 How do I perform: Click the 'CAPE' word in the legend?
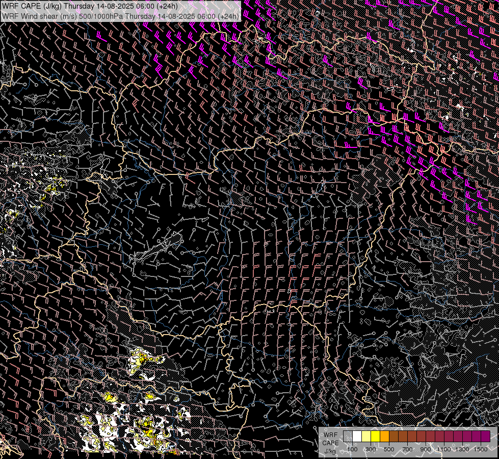[330, 443]
